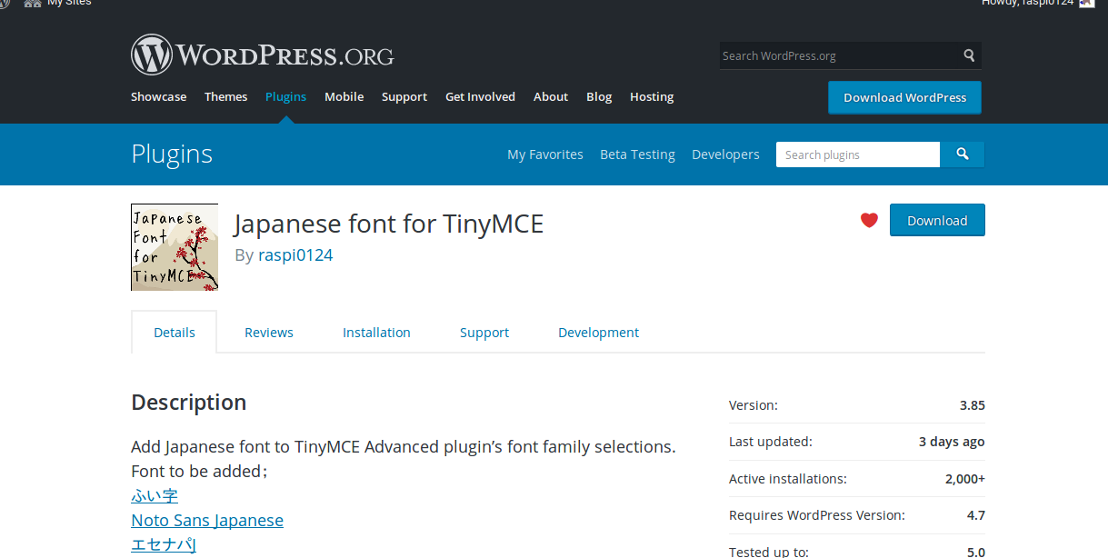
Task: Click the Plugins section heading
Action: coord(172,154)
